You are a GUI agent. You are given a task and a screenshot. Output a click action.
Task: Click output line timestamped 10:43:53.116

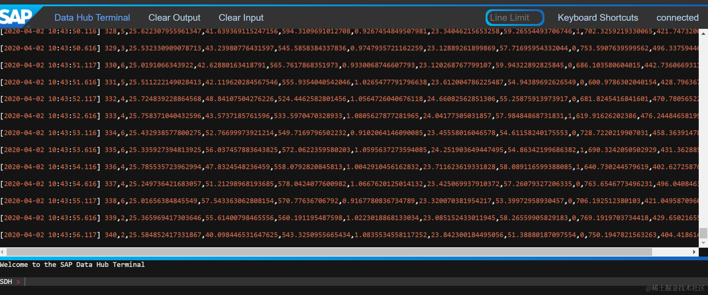[349, 133]
